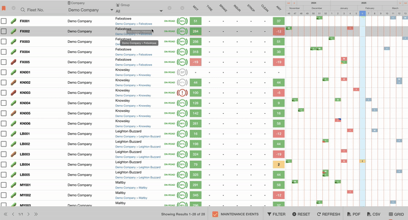This screenshot has height=220, width=408.
Task: Click the 53% compliance circle for FX001
Action: point(182,21)
